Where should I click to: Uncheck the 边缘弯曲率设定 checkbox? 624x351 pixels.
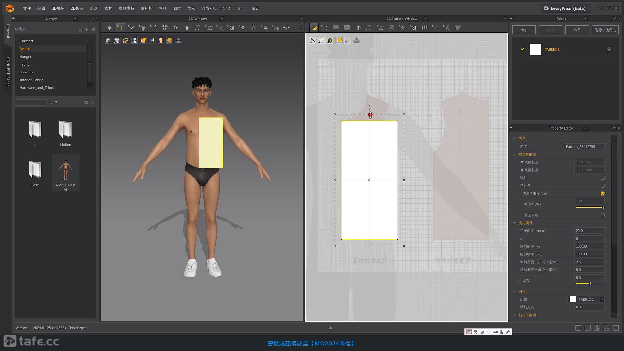tap(603, 194)
